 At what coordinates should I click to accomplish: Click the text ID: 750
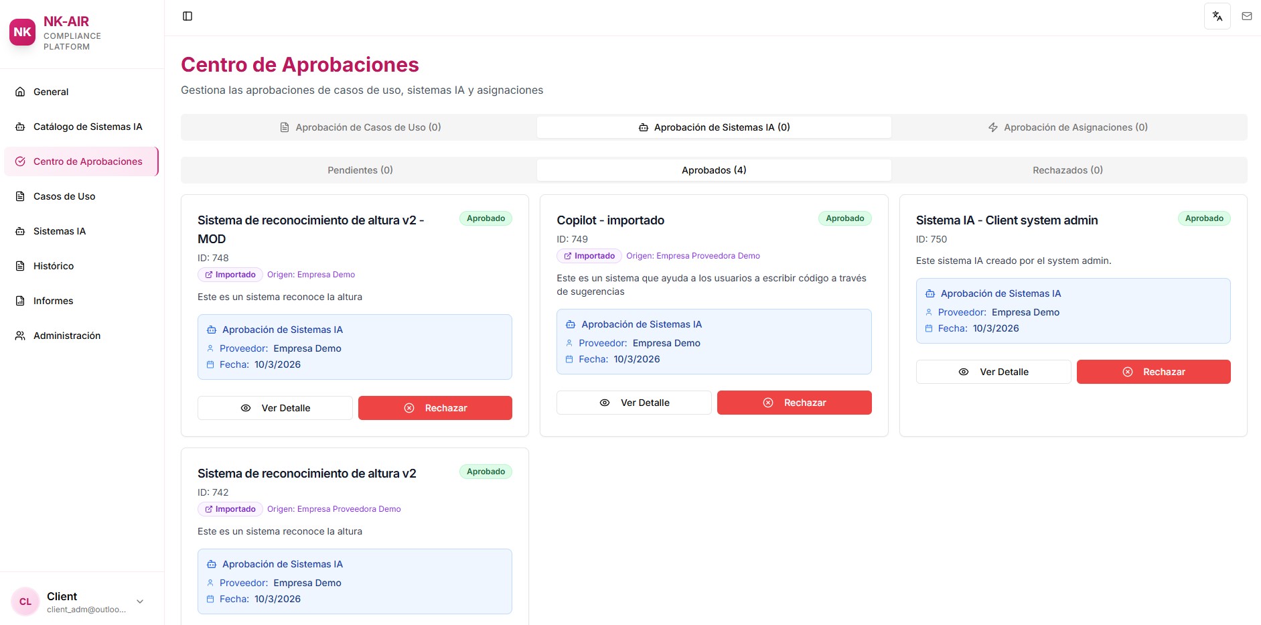pos(932,239)
